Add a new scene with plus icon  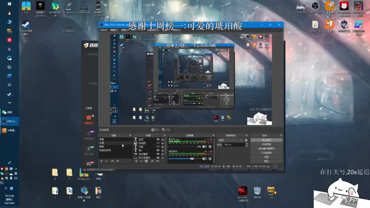tap(101, 161)
